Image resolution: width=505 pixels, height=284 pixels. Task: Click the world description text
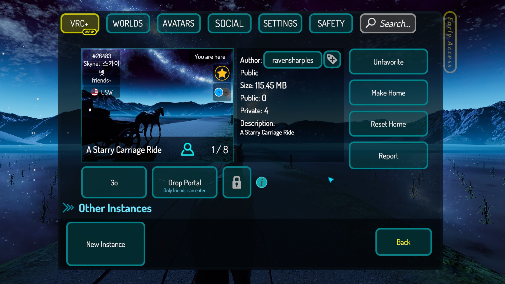coord(267,133)
